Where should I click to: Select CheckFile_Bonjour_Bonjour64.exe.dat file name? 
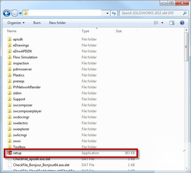click(41, 165)
